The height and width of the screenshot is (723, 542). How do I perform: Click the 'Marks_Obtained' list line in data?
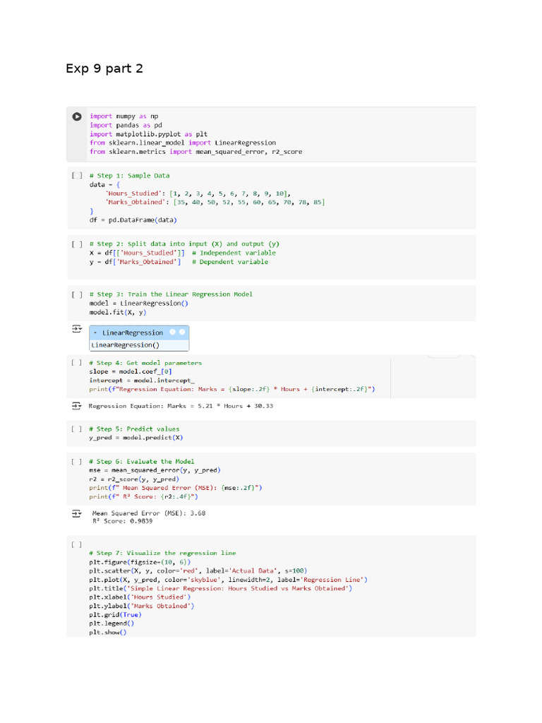[x=215, y=203]
